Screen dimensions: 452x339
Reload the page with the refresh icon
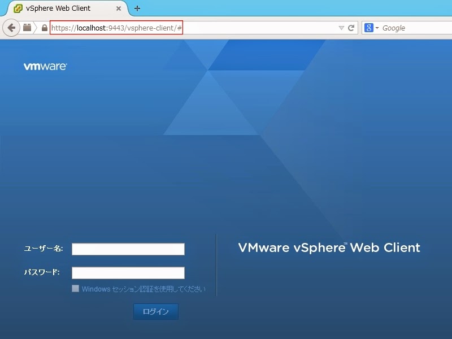click(x=351, y=28)
